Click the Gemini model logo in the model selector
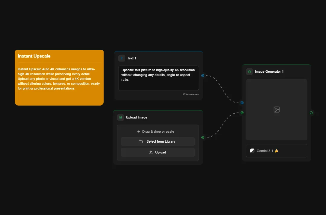This screenshot has width=326, height=215. pos(252,151)
